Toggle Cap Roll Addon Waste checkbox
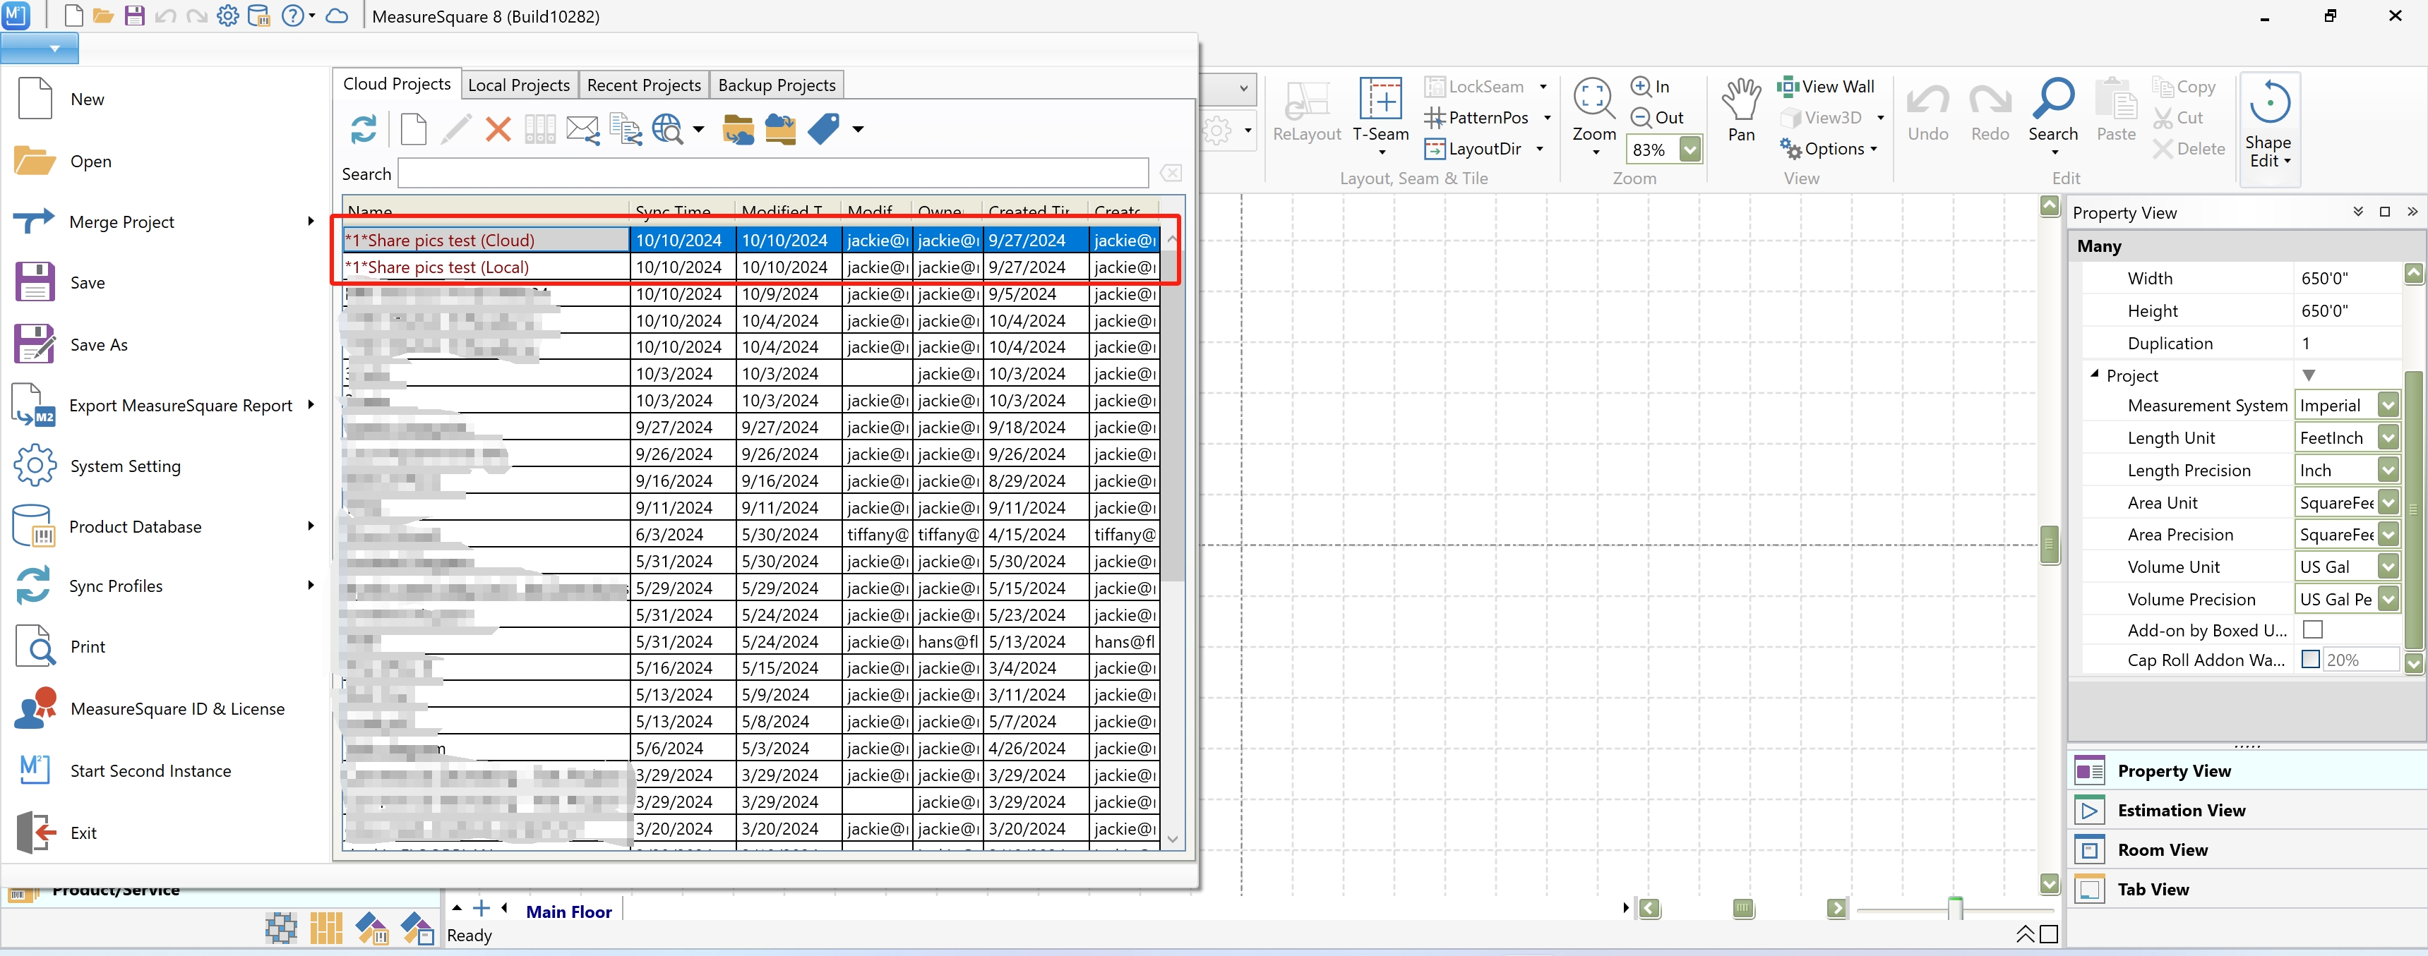This screenshot has height=956, width=2428. click(2310, 659)
